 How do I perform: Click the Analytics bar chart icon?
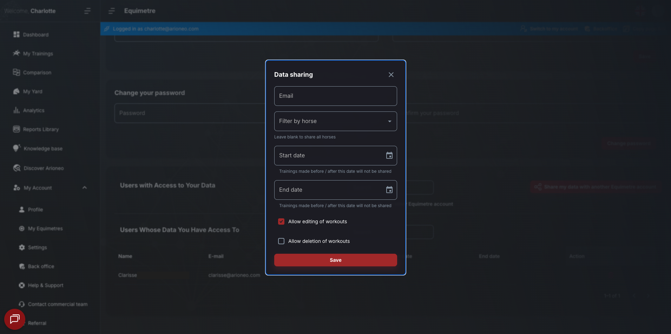[x=17, y=110]
